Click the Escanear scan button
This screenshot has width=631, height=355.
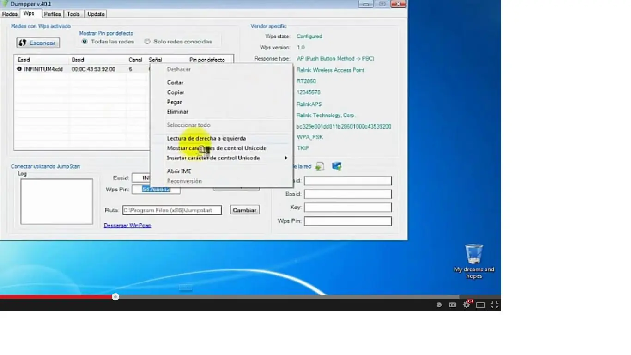(x=38, y=43)
